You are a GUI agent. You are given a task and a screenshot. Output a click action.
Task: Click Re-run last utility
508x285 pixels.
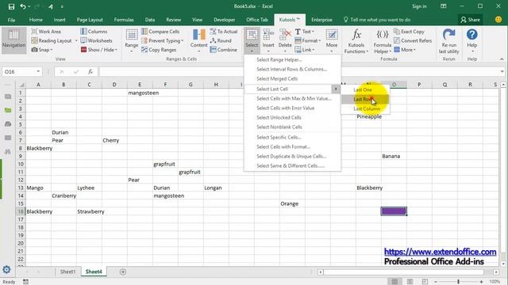(x=448, y=40)
